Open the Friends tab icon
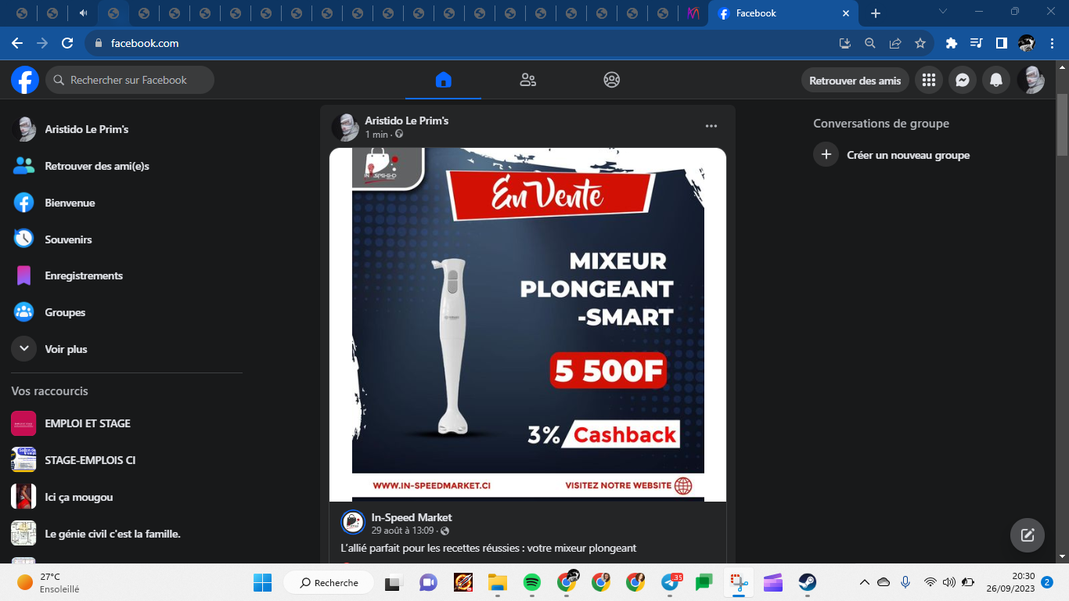 (x=527, y=80)
